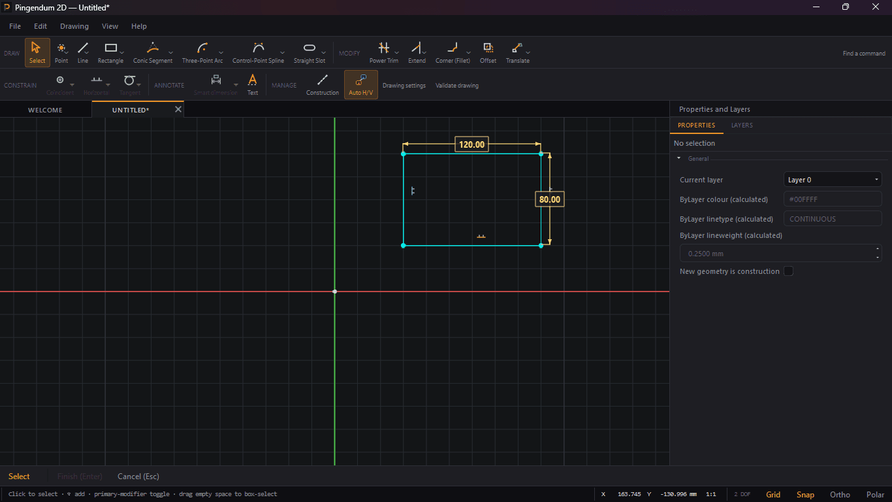Click the 2 DOF indicator in status bar
Viewport: 892px width, 502px height.
click(742, 494)
